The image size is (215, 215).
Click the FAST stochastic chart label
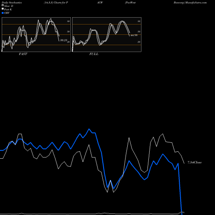(23, 54)
